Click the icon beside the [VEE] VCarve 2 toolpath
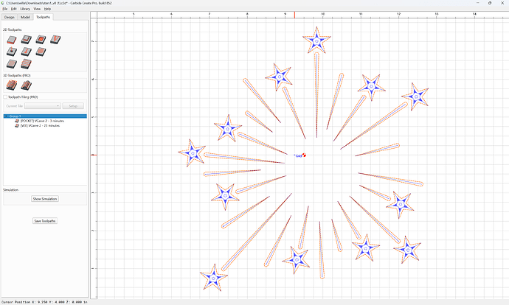 coord(17,125)
